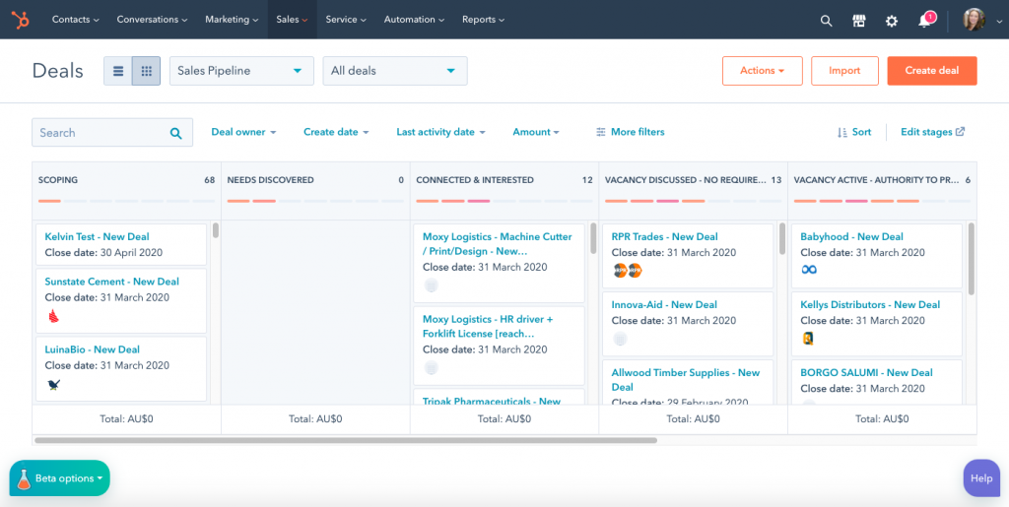Click the Import button
The width and height of the screenshot is (1009, 507).
(844, 71)
